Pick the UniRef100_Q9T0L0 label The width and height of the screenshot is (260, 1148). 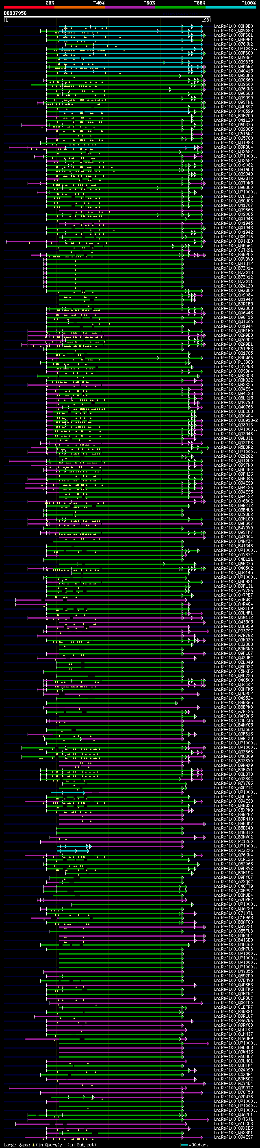tap(233, 461)
